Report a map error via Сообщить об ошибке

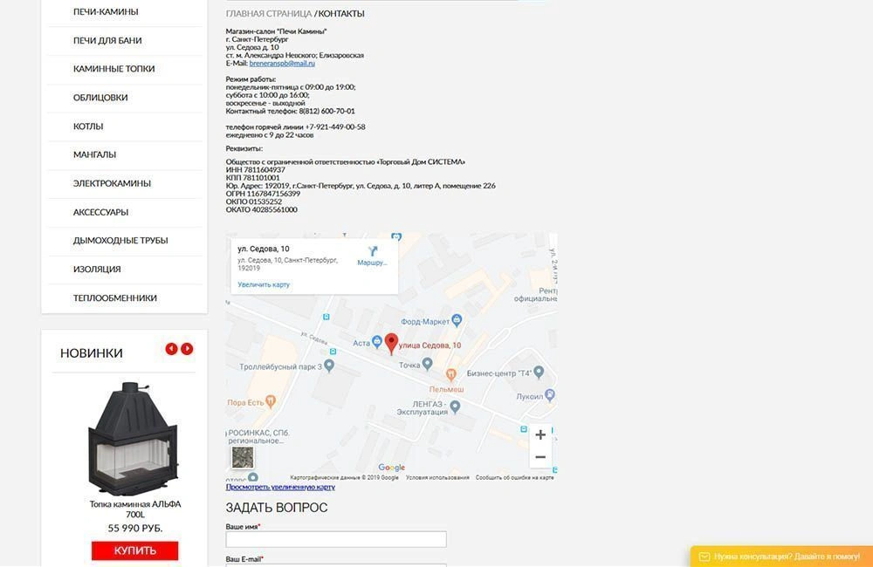[514, 477]
